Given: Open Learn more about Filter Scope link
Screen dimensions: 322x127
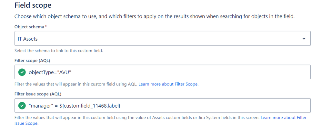Looking at the screenshot, I should click(168, 84).
